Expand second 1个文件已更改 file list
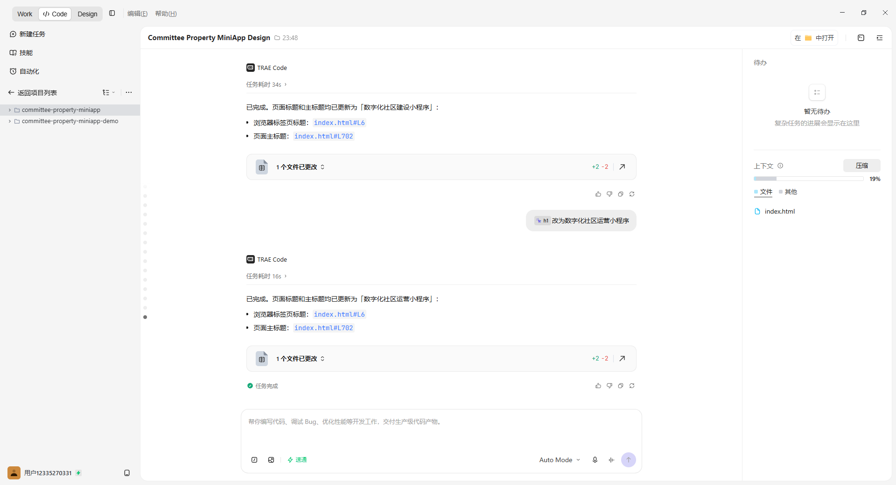The image size is (896, 485). pos(300,359)
